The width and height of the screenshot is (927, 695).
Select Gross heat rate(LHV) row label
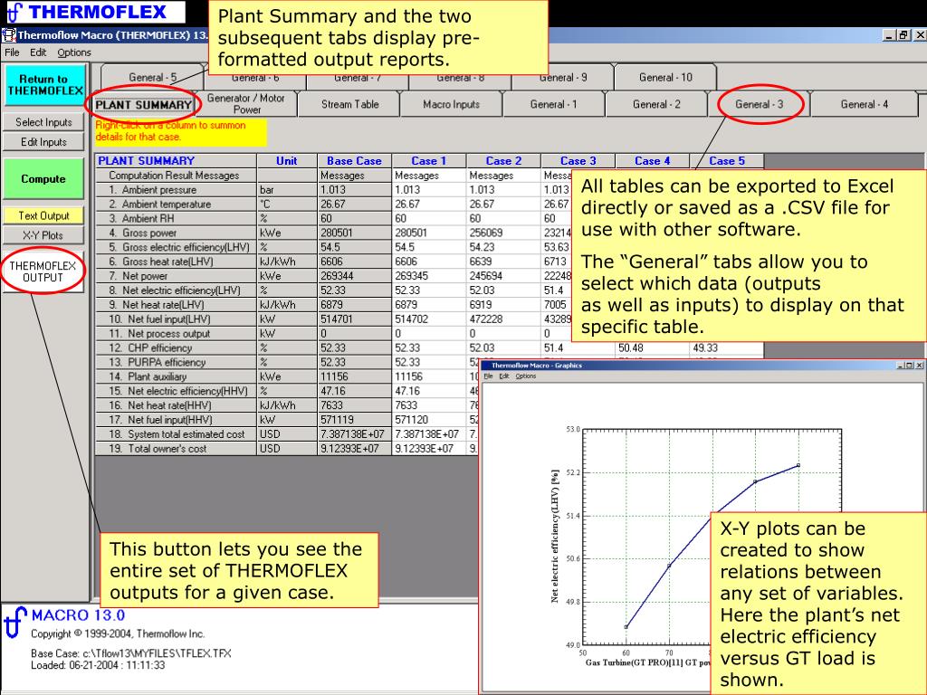point(176,262)
